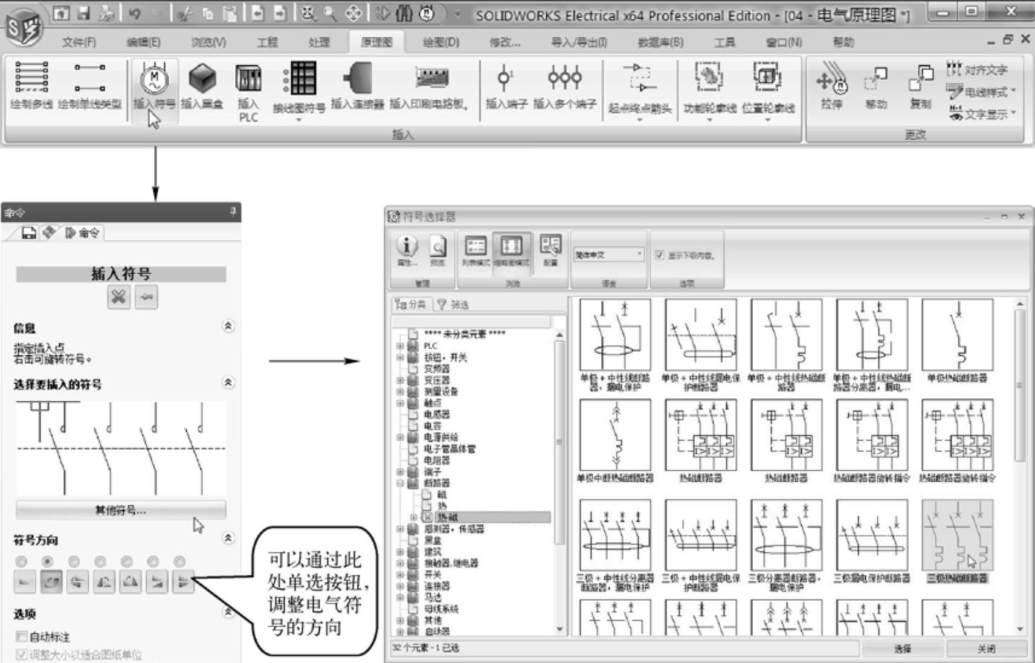Viewport: 1035px width, 663px height.
Task: Select the fourth symbol direction radio button
Action: point(100,561)
